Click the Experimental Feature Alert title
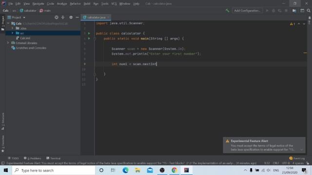 coord(249,141)
